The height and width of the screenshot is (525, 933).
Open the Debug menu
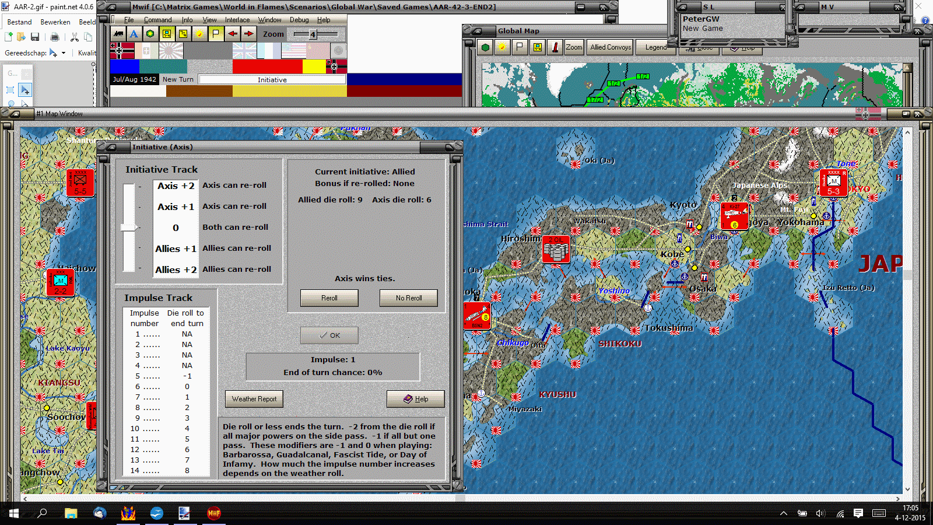click(x=299, y=20)
